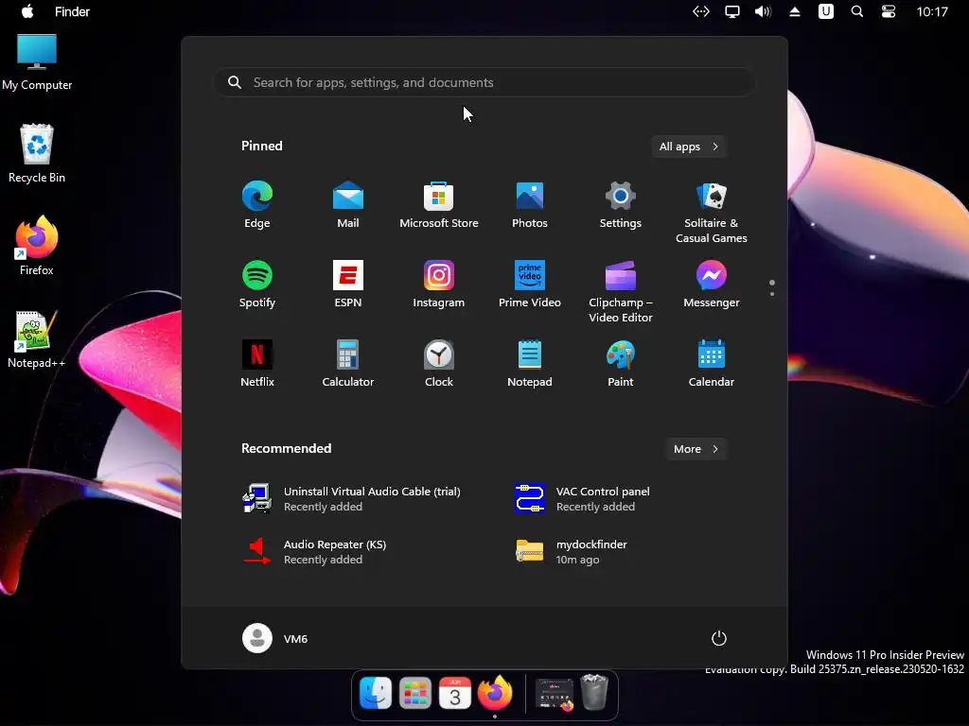Open Spotlight search in menu bar
Image resolution: width=969 pixels, height=726 pixels.
pyautogui.click(x=857, y=11)
